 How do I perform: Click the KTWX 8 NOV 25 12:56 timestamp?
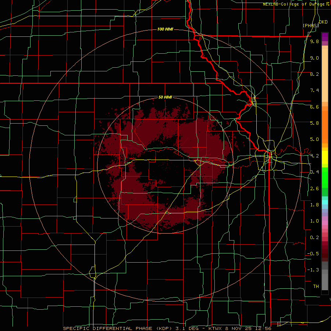[x=240, y=328]
